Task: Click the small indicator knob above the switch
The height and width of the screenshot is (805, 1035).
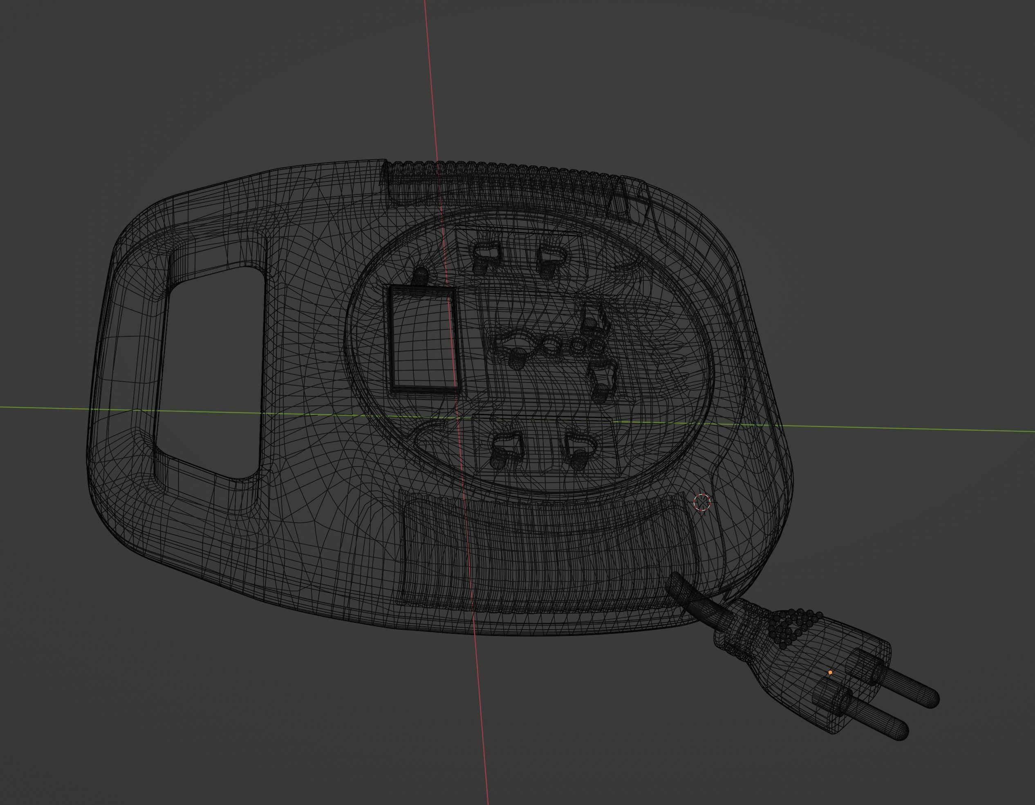Action: (421, 276)
